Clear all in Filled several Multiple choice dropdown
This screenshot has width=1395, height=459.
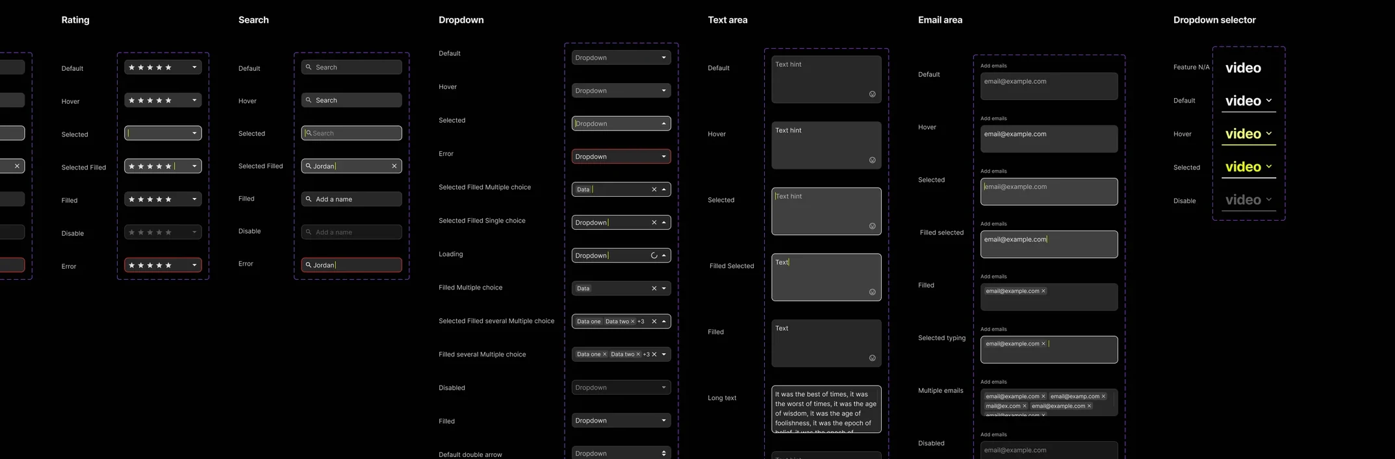coord(654,354)
